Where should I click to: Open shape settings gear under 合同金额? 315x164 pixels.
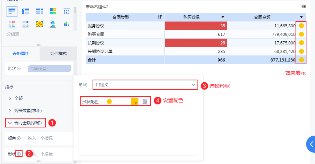coord(19,154)
